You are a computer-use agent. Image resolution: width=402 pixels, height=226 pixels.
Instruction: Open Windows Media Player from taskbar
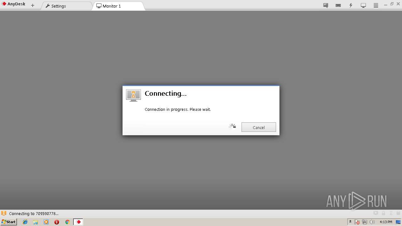[x=46, y=222]
